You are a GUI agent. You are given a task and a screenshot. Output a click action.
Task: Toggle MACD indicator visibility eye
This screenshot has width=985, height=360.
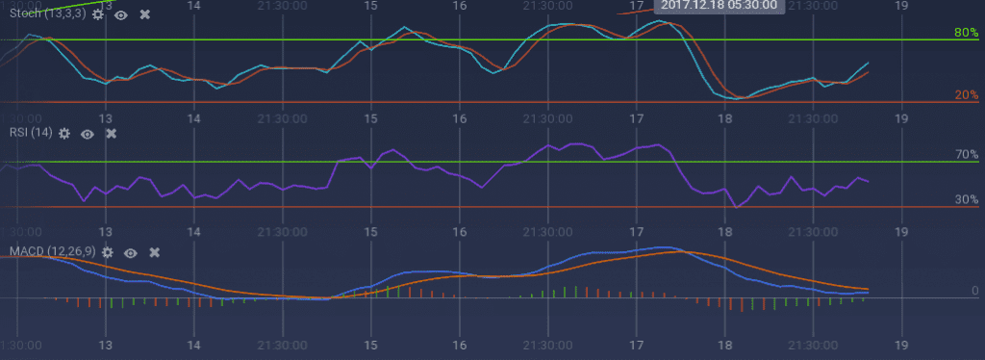tap(131, 252)
